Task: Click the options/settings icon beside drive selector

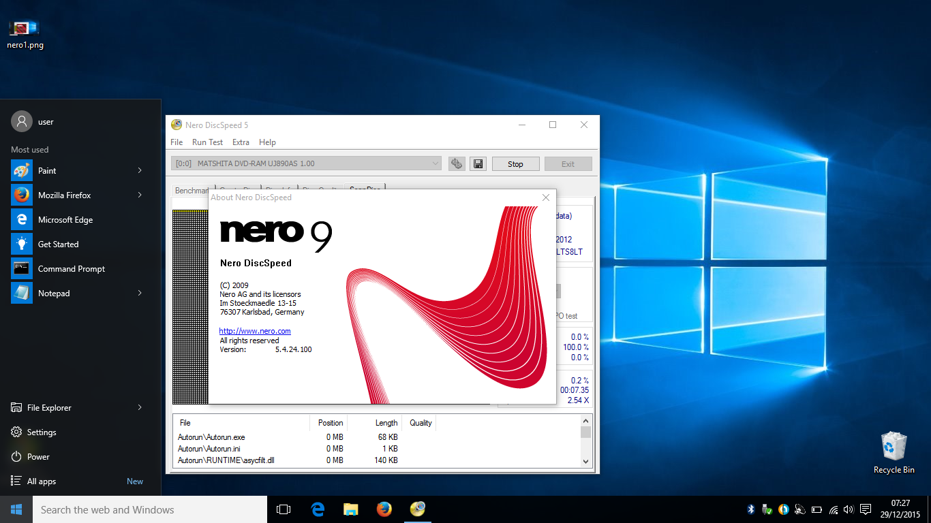Action: coord(457,163)
